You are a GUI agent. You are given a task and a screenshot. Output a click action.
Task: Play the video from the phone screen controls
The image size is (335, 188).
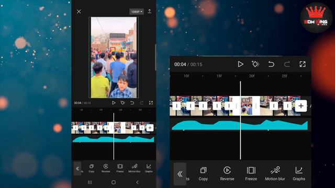114,103
